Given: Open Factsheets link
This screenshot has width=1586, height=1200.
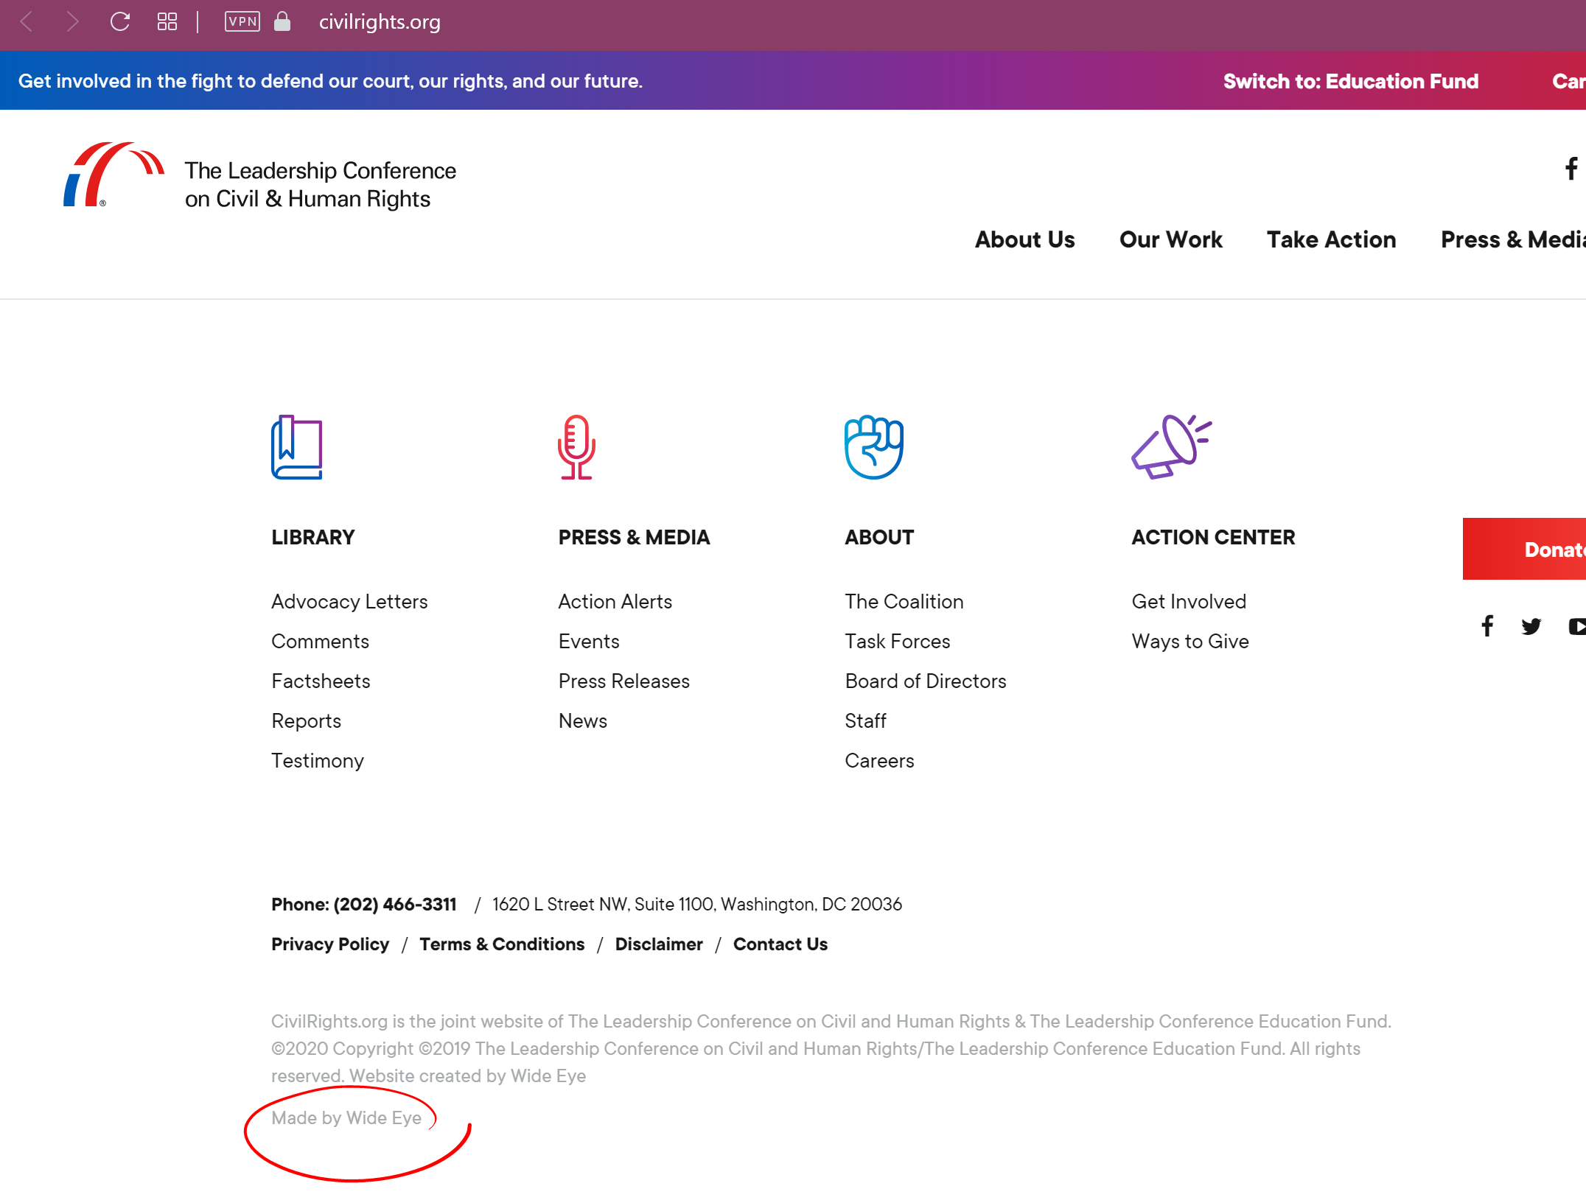Looking at the screenshot, I should click(x=321, y=681).
